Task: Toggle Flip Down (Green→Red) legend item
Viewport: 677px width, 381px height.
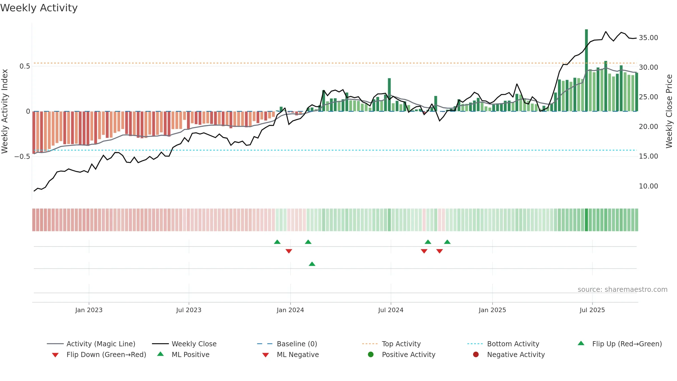Action: point(99,354)
